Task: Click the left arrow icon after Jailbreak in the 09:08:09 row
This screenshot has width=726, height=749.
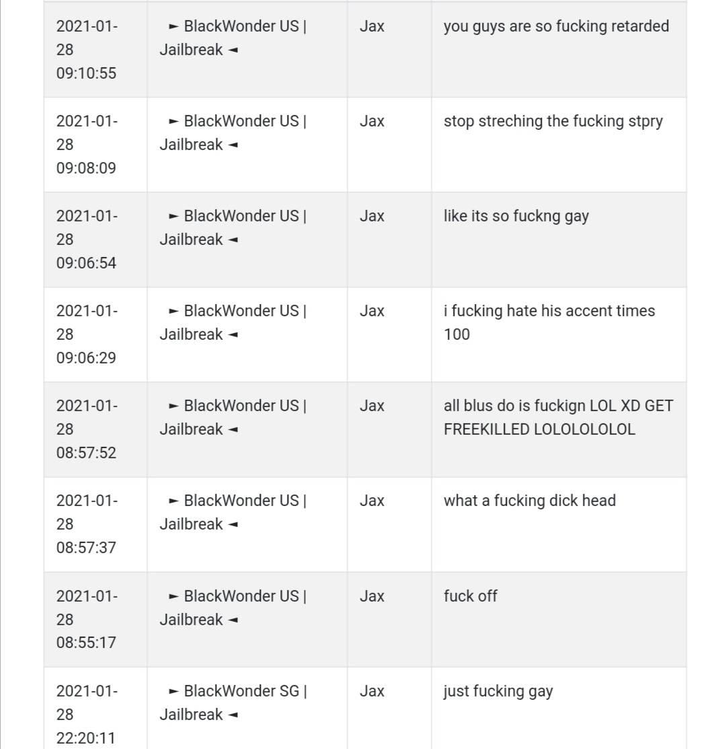Action: [x=233, y=145]
